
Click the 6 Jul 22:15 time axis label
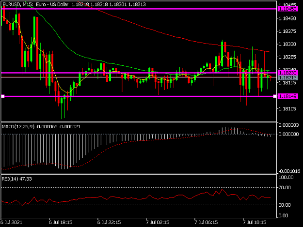(x=109, y=222)
